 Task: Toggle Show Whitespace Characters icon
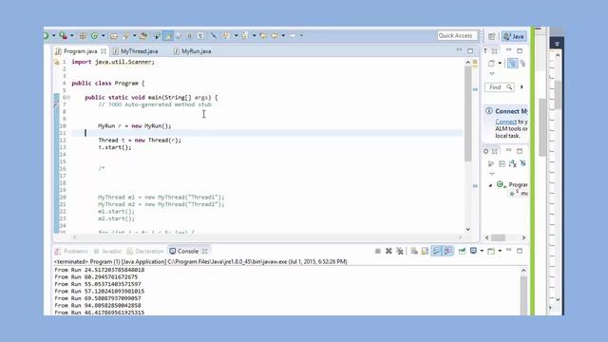coord(200,36)
